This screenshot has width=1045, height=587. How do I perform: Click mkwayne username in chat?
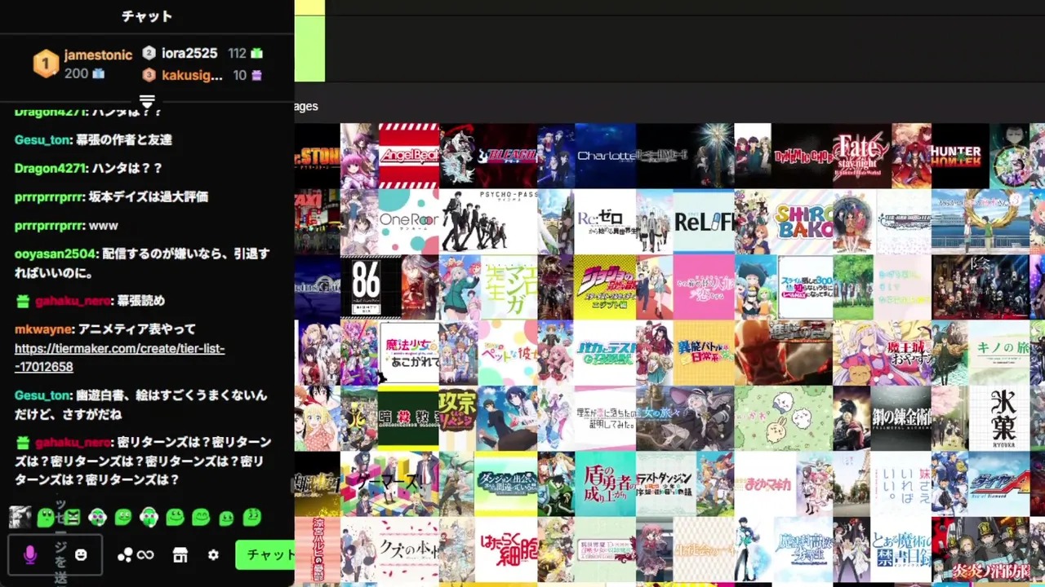coord(44,329)
